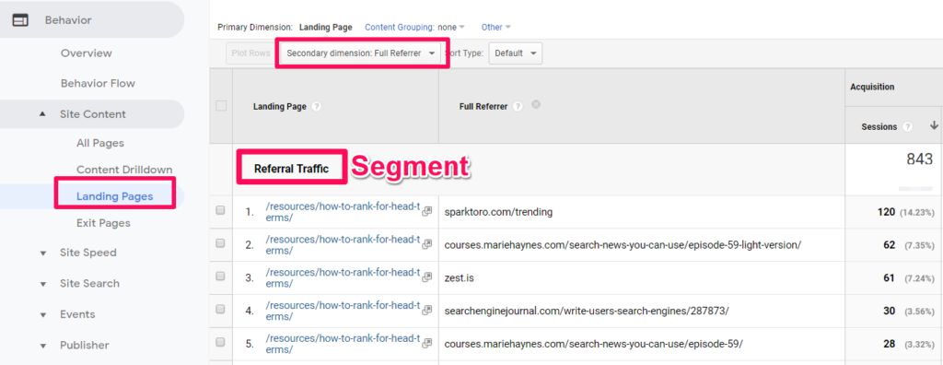Expand the Site Speed section
The width and height of the screenshot is (943, 365).
click(42, 253)
